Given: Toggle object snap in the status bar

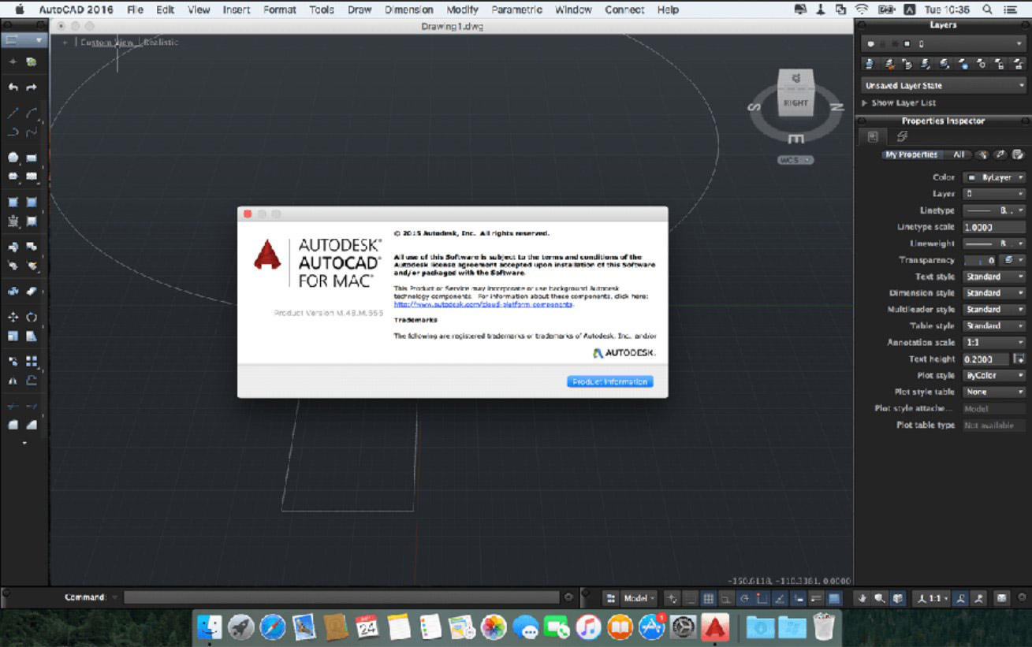Looking at the screenshot, I should point(761,597).
